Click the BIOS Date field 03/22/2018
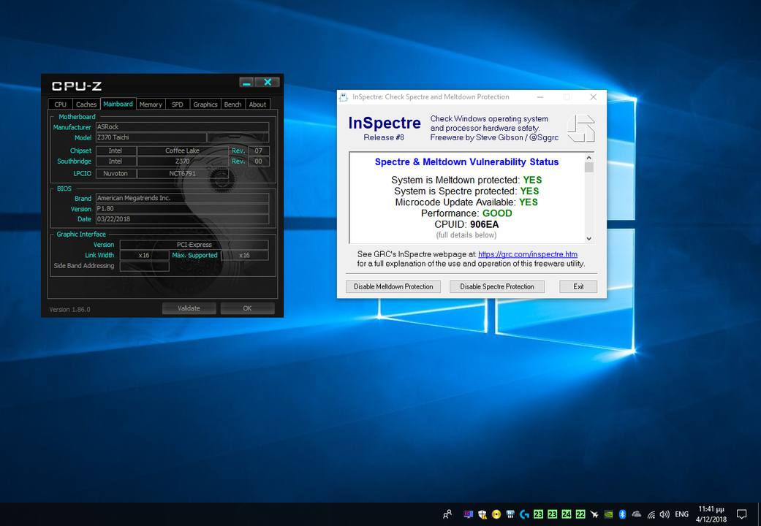 coord(182,219)
